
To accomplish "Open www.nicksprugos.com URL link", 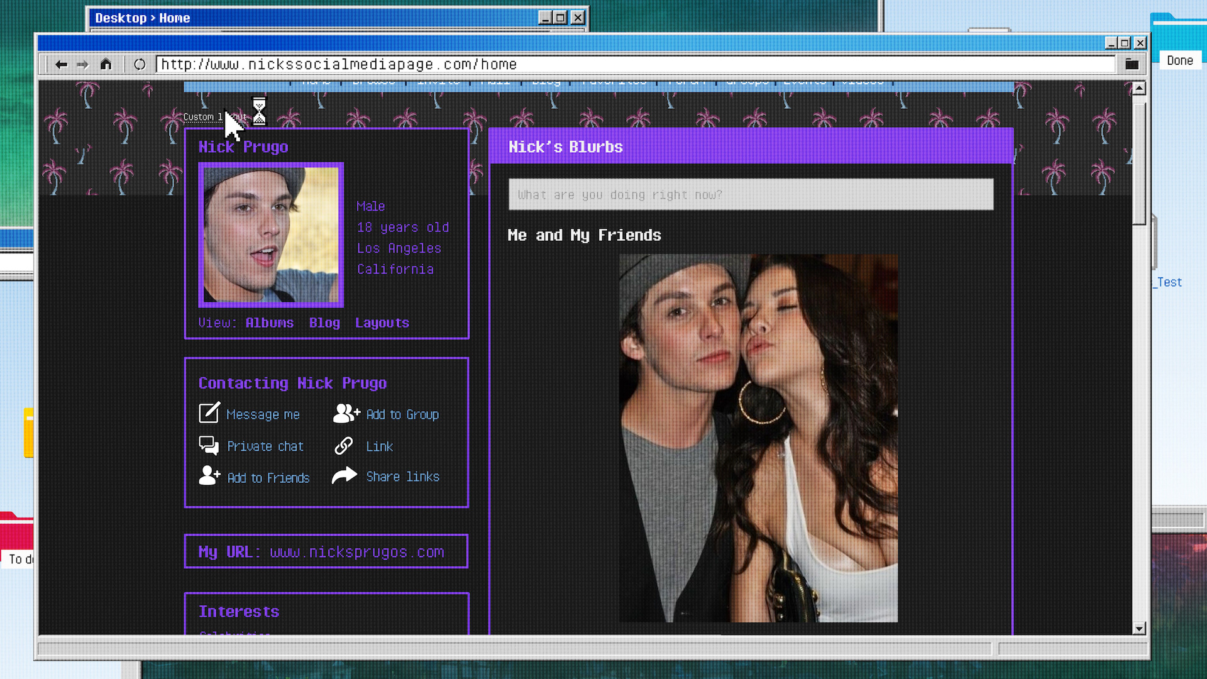I will click(x=357, y=552).
